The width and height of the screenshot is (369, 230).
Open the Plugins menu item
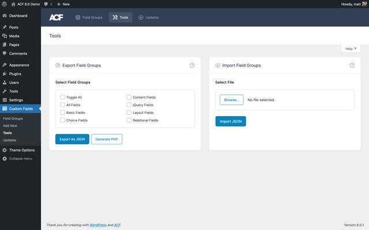(20, 74)
